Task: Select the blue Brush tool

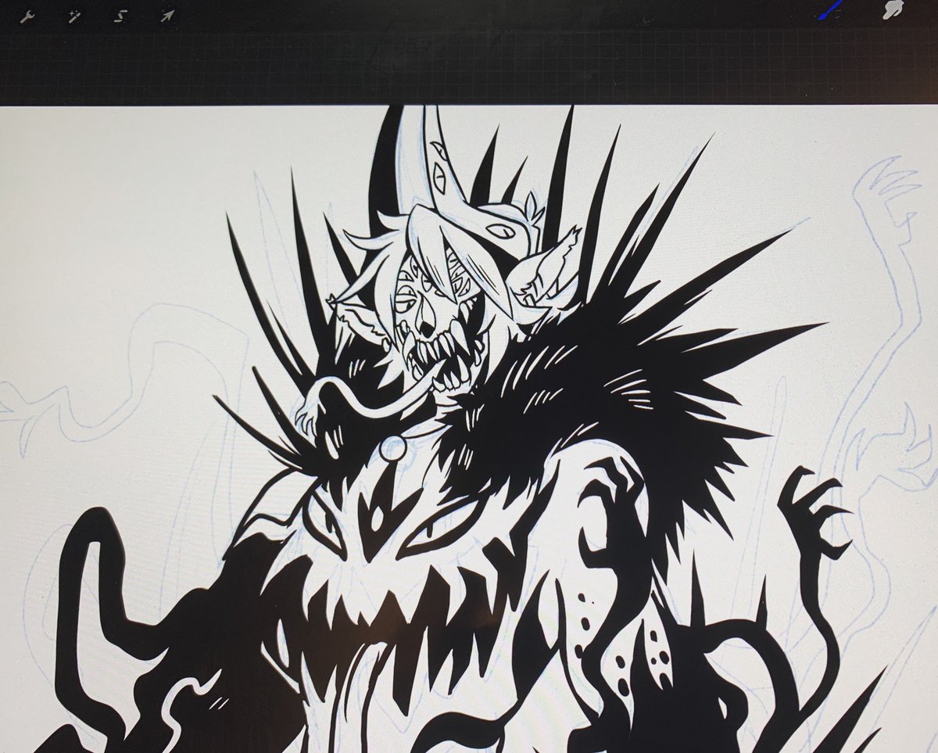Action: tap(831, 10)
